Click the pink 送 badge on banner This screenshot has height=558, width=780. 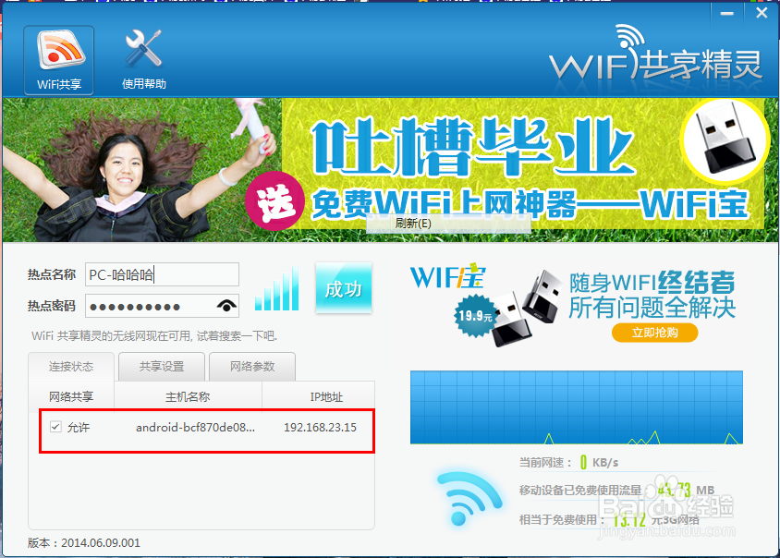point(275,200)
